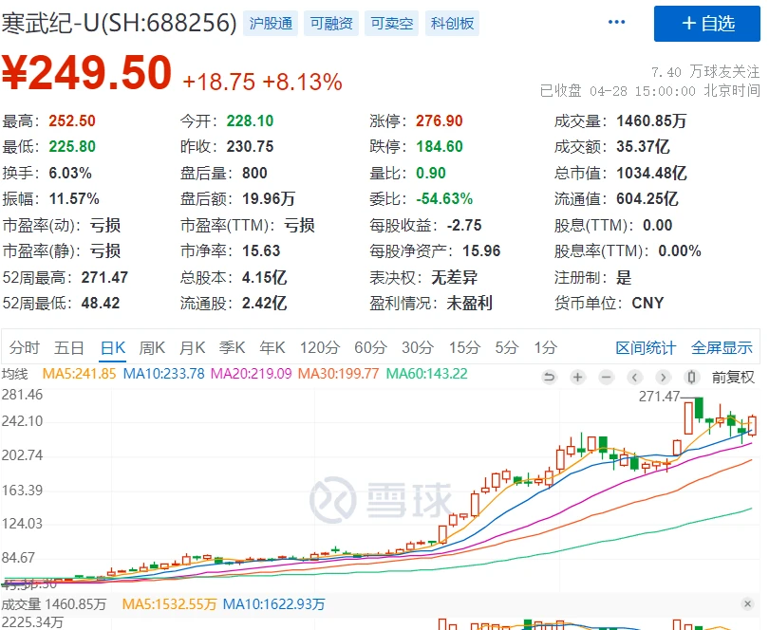Close the volume indicator panel
Screen dimensions: 769x630
pyautogui.click(x=745, y=603)
